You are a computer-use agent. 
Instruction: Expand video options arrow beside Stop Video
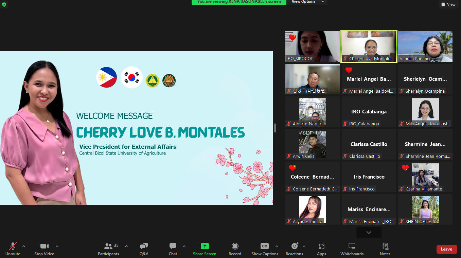[57, 246]
